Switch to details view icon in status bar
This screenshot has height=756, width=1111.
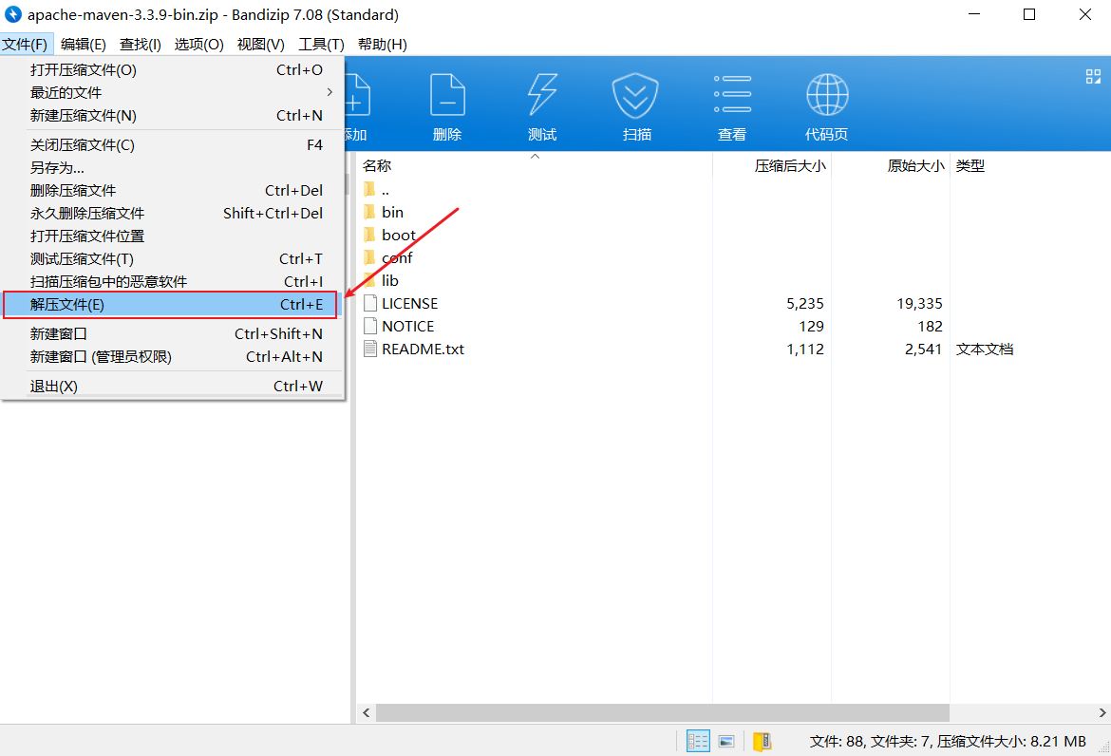click(x=698, y=741)
